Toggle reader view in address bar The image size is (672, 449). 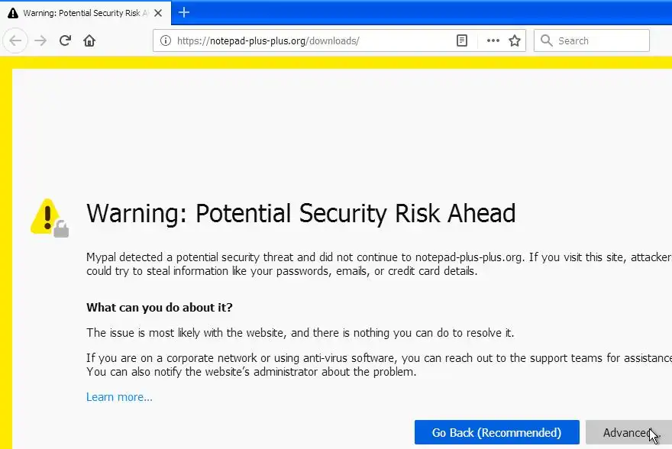click(461, 40)
